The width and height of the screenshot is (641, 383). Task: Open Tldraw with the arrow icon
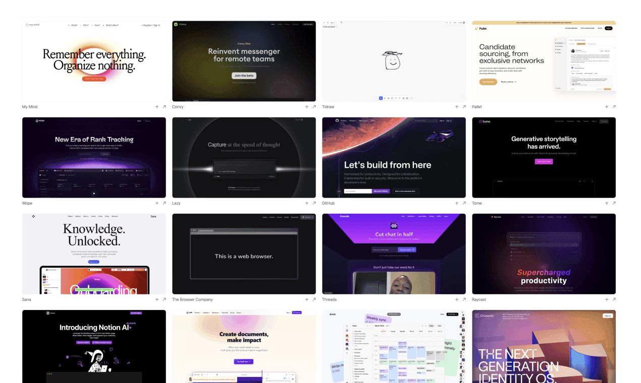click(x=464, y=107)
